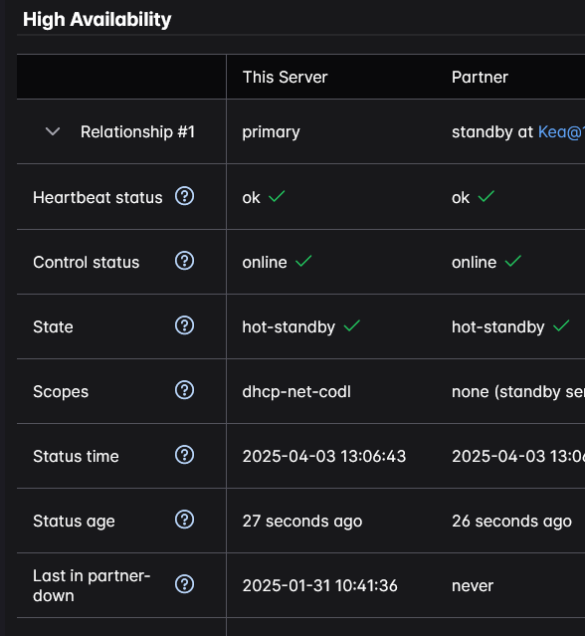Click the never value in Partner column
The width and height of the screenshot is (585, 636).
coord(473,586)
